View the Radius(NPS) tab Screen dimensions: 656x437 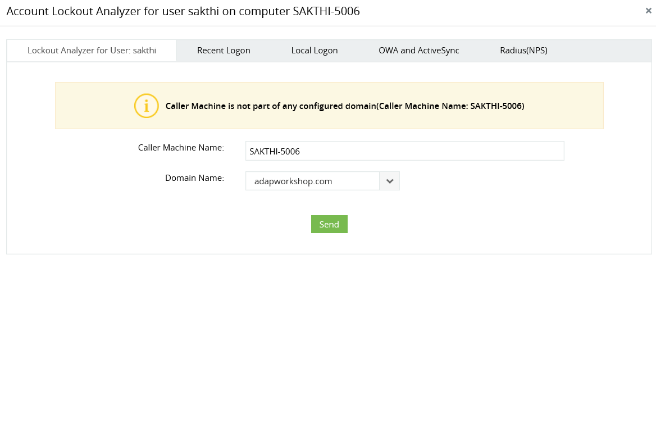[523, 50]
